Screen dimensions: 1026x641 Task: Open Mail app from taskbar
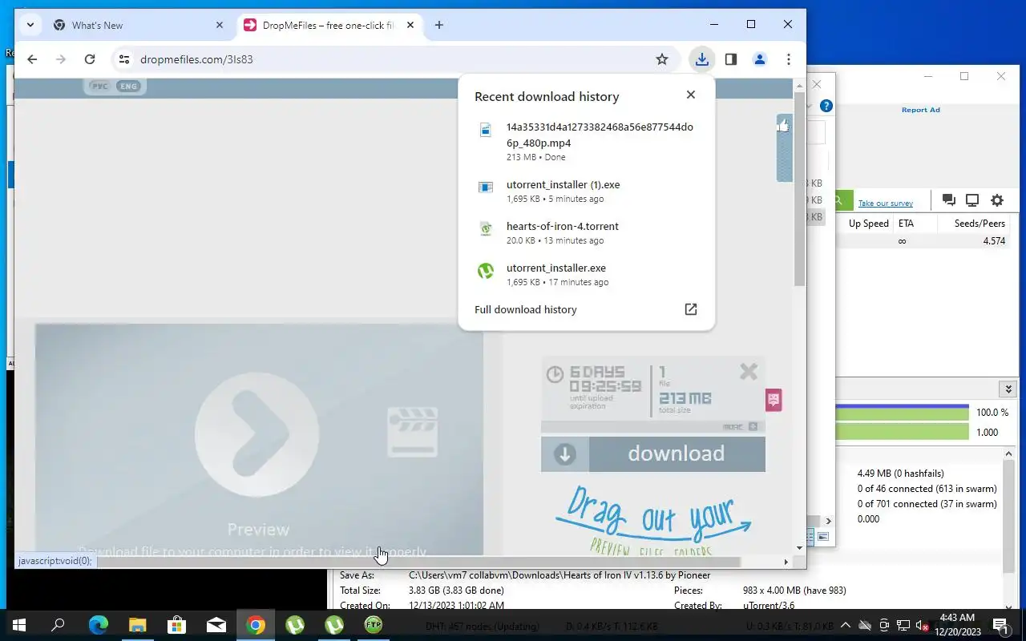click(x=216, y=625)
